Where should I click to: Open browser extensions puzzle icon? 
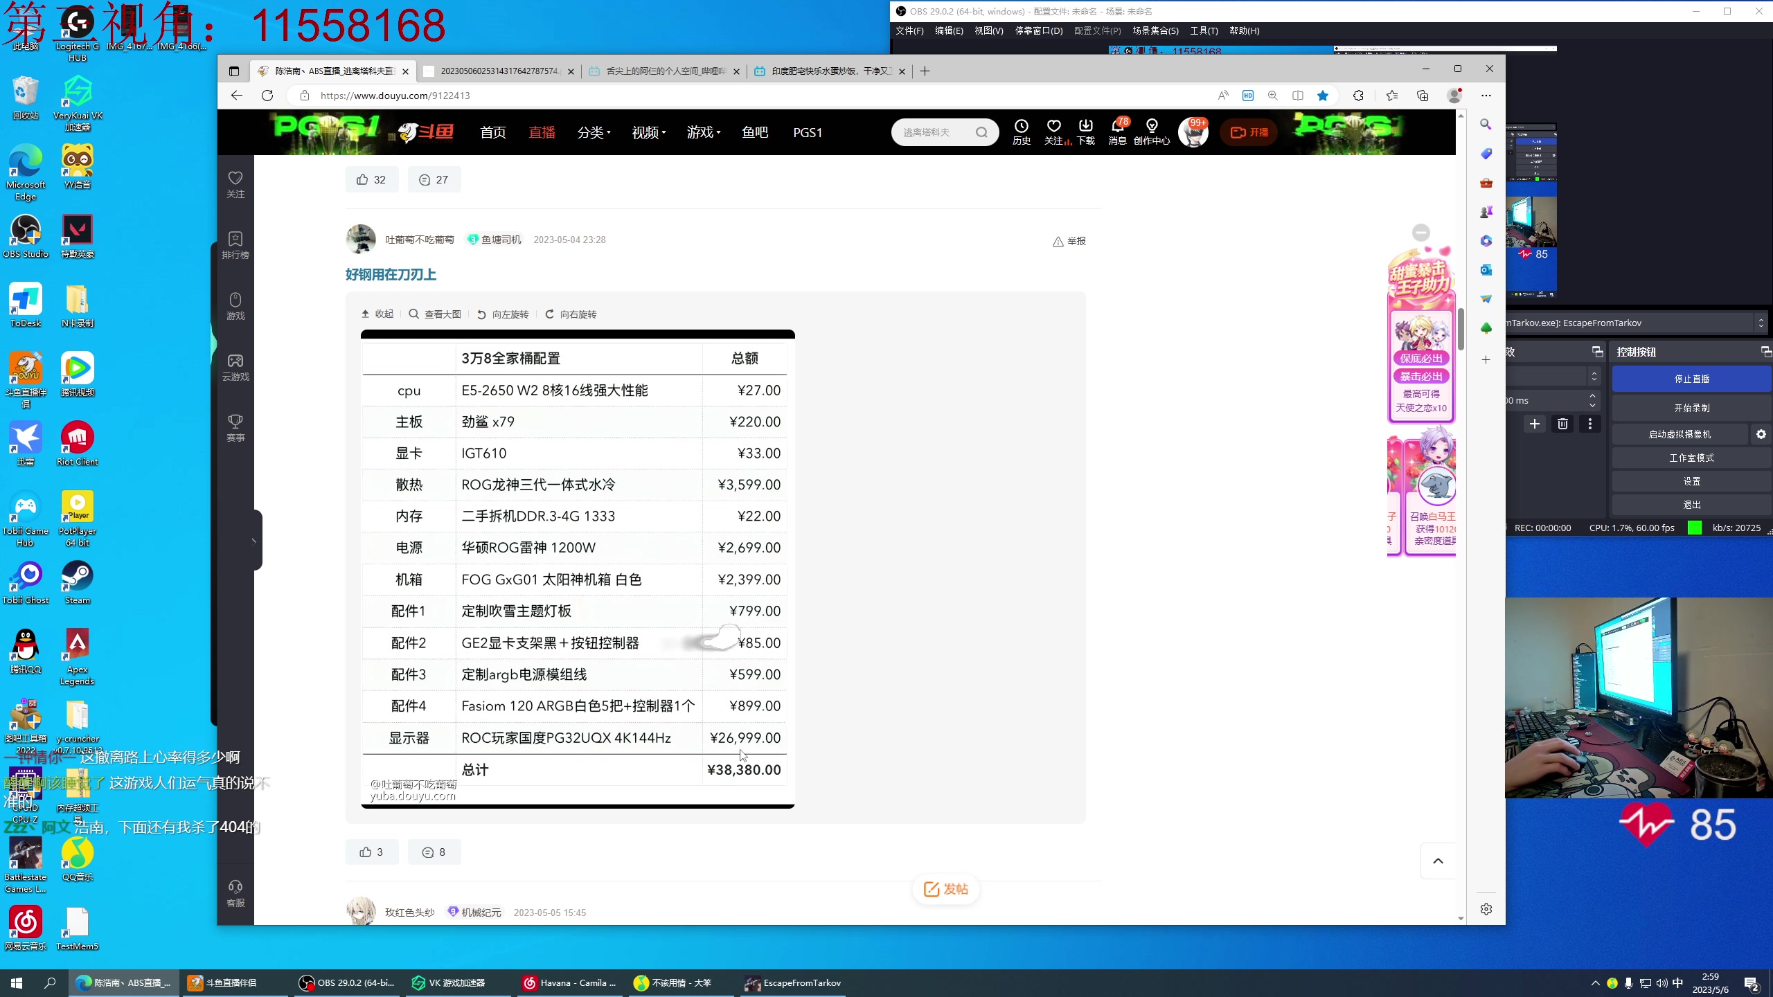1358,96
